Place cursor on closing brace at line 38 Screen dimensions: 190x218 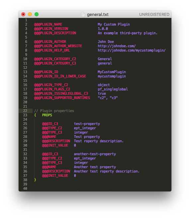click(x=35, y=180)
